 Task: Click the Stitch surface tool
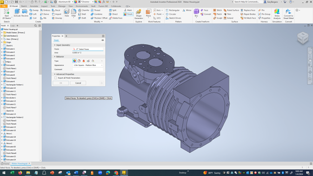(x=218, y=10)
